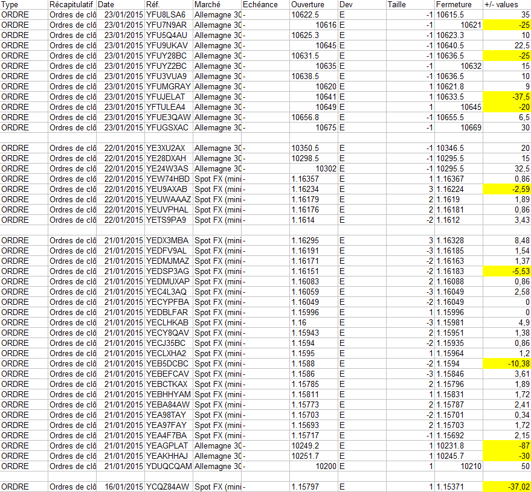Select closing price cell 1.16328
This screenshot has height=492, width=531.
(x=459, y=241)
